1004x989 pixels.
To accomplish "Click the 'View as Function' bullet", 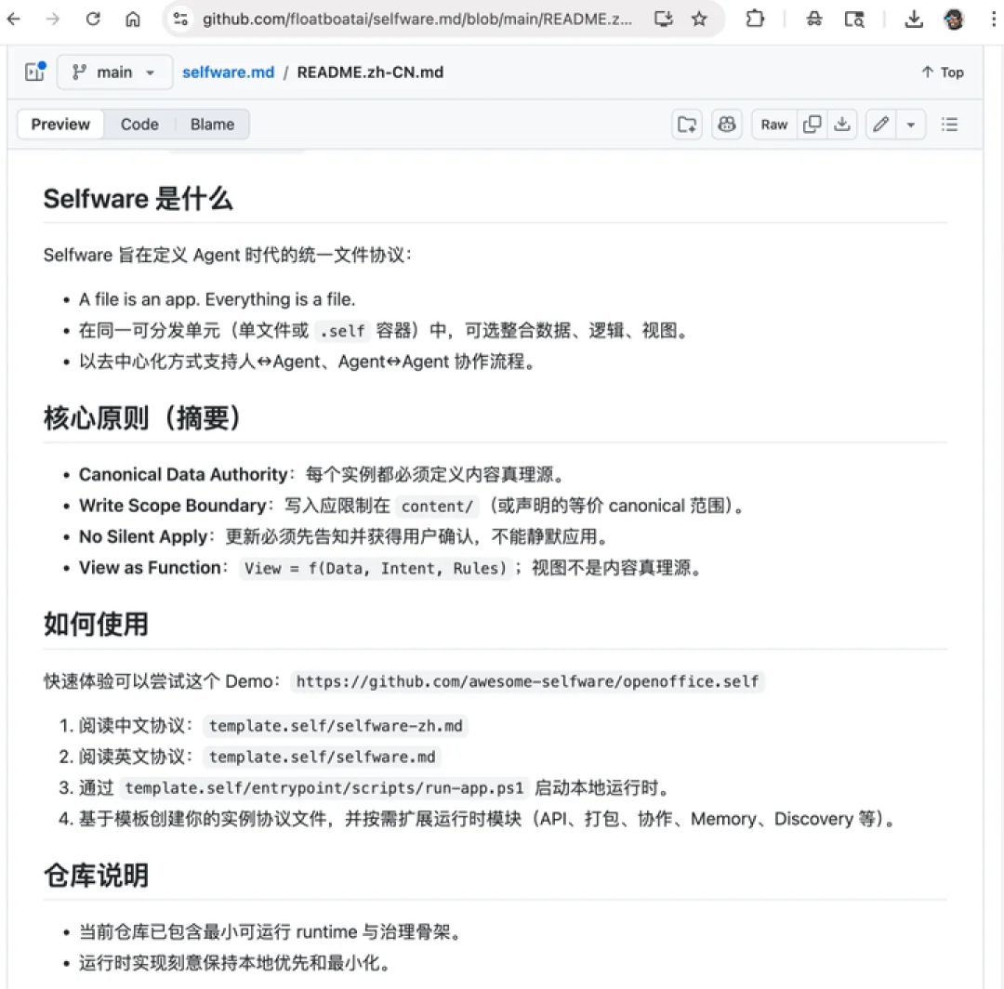I will coord(391,568).
